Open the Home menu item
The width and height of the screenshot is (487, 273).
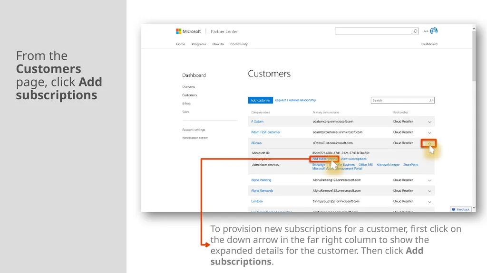tap(180, 44)
